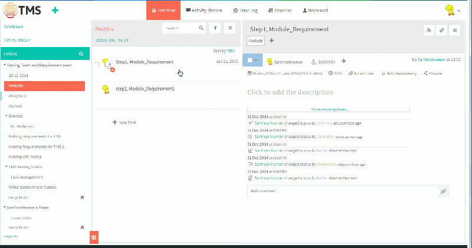Open the user avatar in top bar

(450, 10)
